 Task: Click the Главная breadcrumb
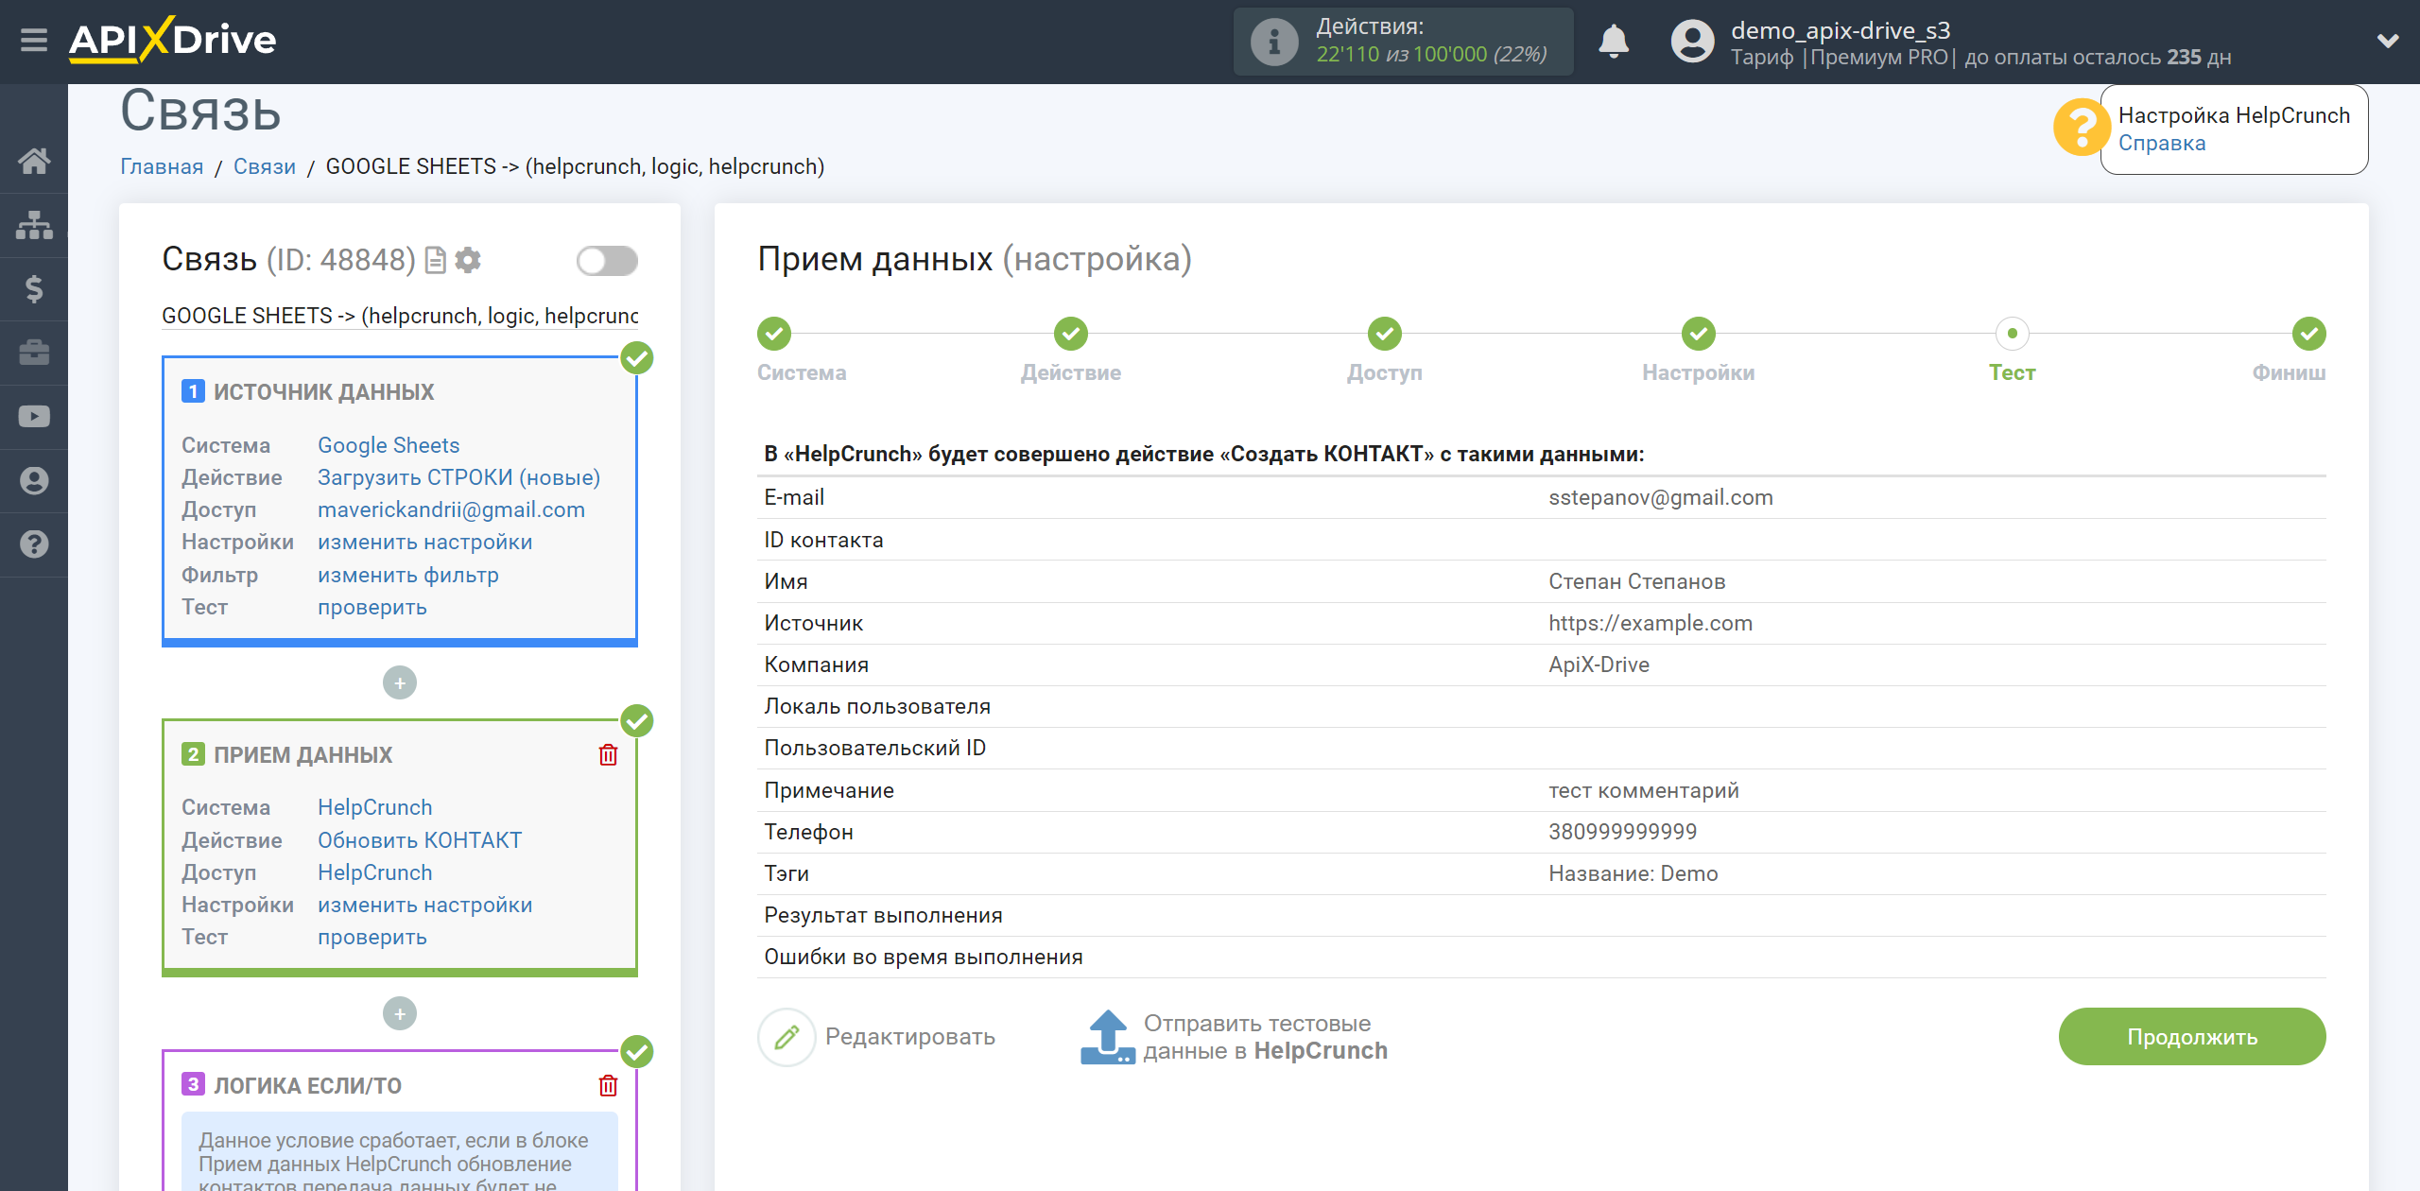tap(162, 166)
